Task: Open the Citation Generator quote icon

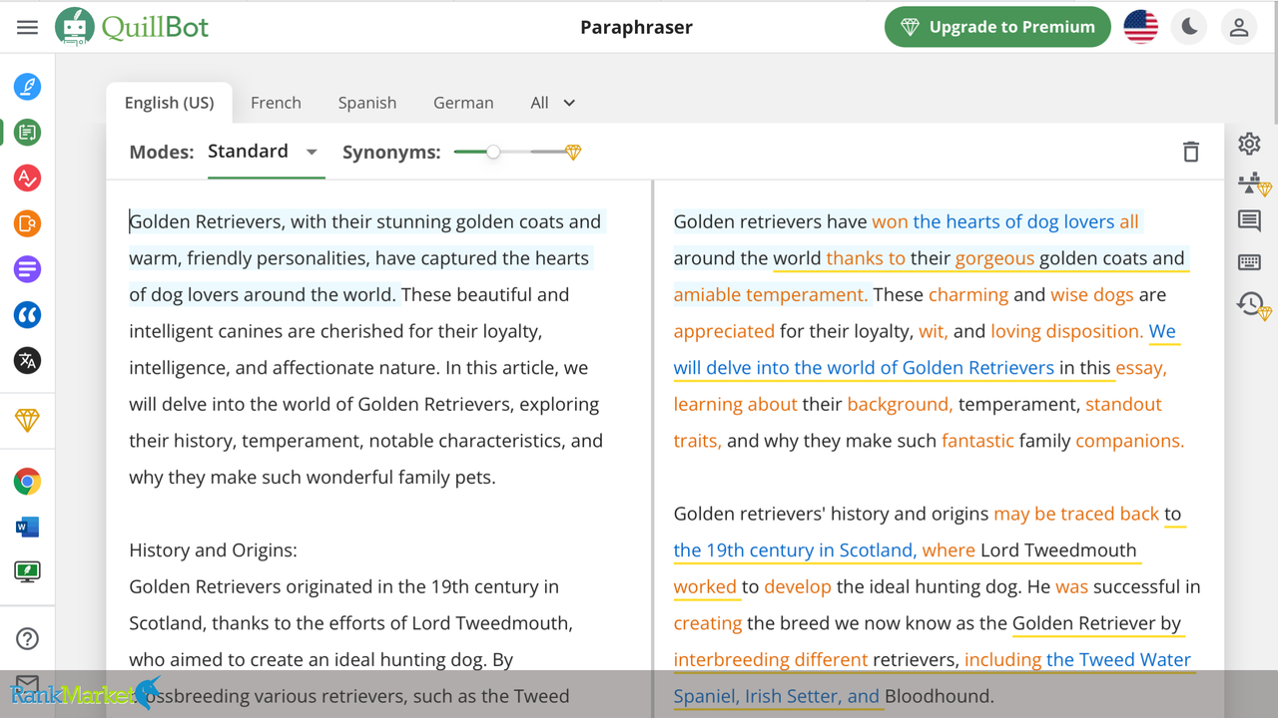Action: coord(27,315)
